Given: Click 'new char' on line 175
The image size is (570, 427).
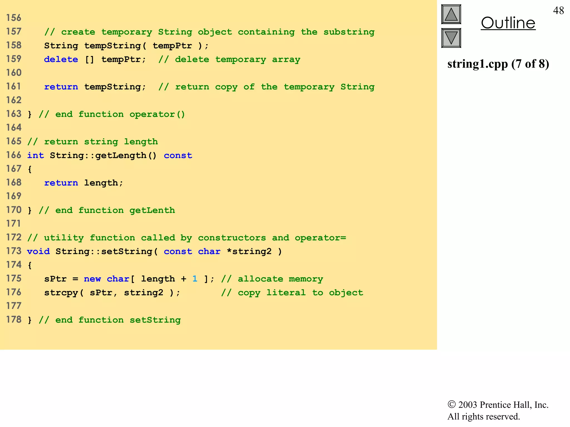Looking at the screenshot, I should [107, 279].
